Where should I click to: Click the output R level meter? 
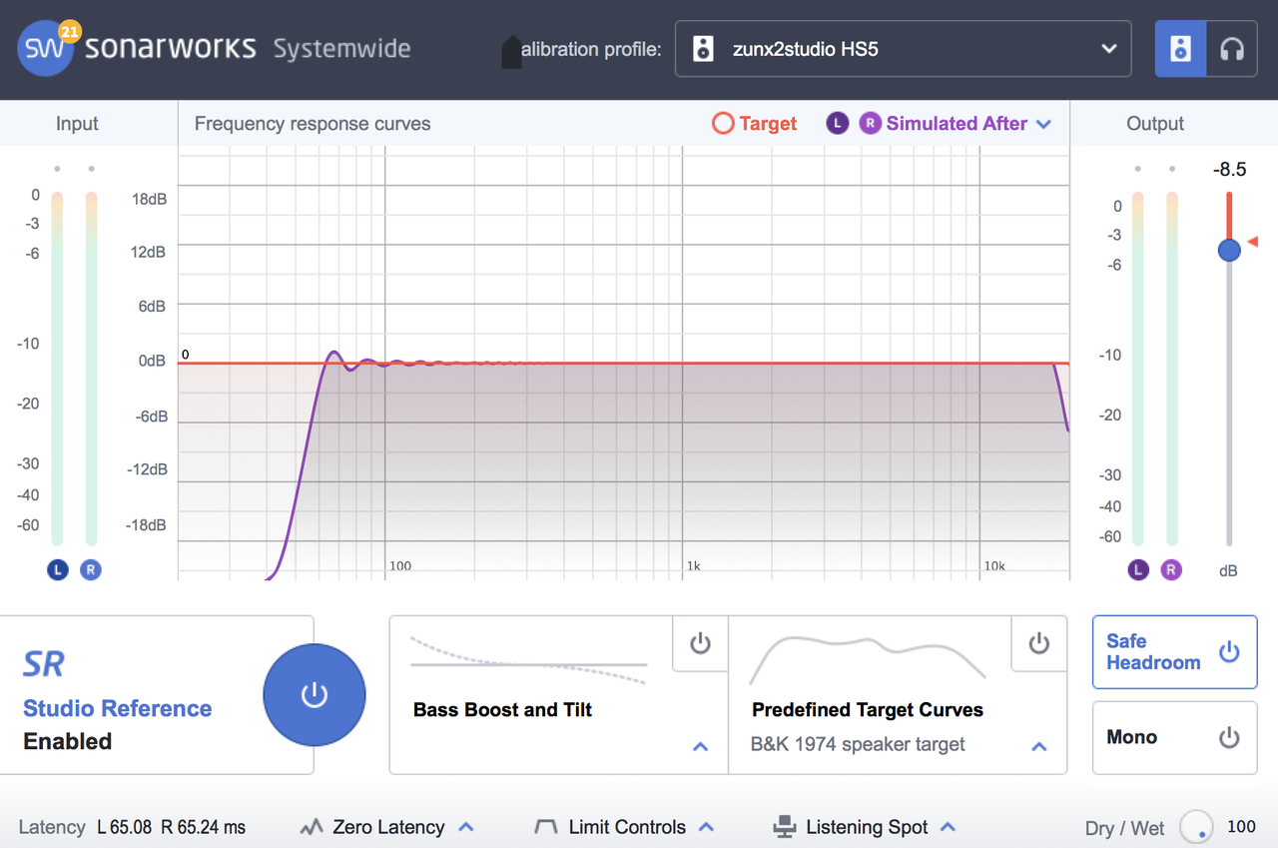pos(1171,369)
